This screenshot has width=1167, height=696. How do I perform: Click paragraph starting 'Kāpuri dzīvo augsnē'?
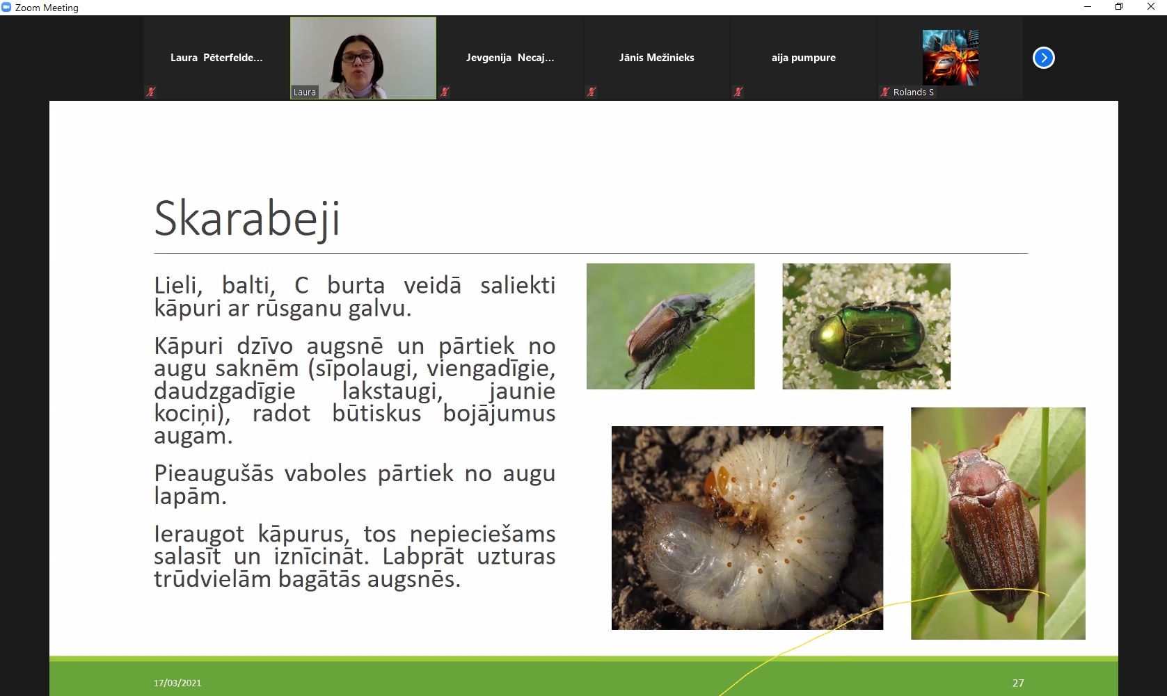[x=355, y=391]
